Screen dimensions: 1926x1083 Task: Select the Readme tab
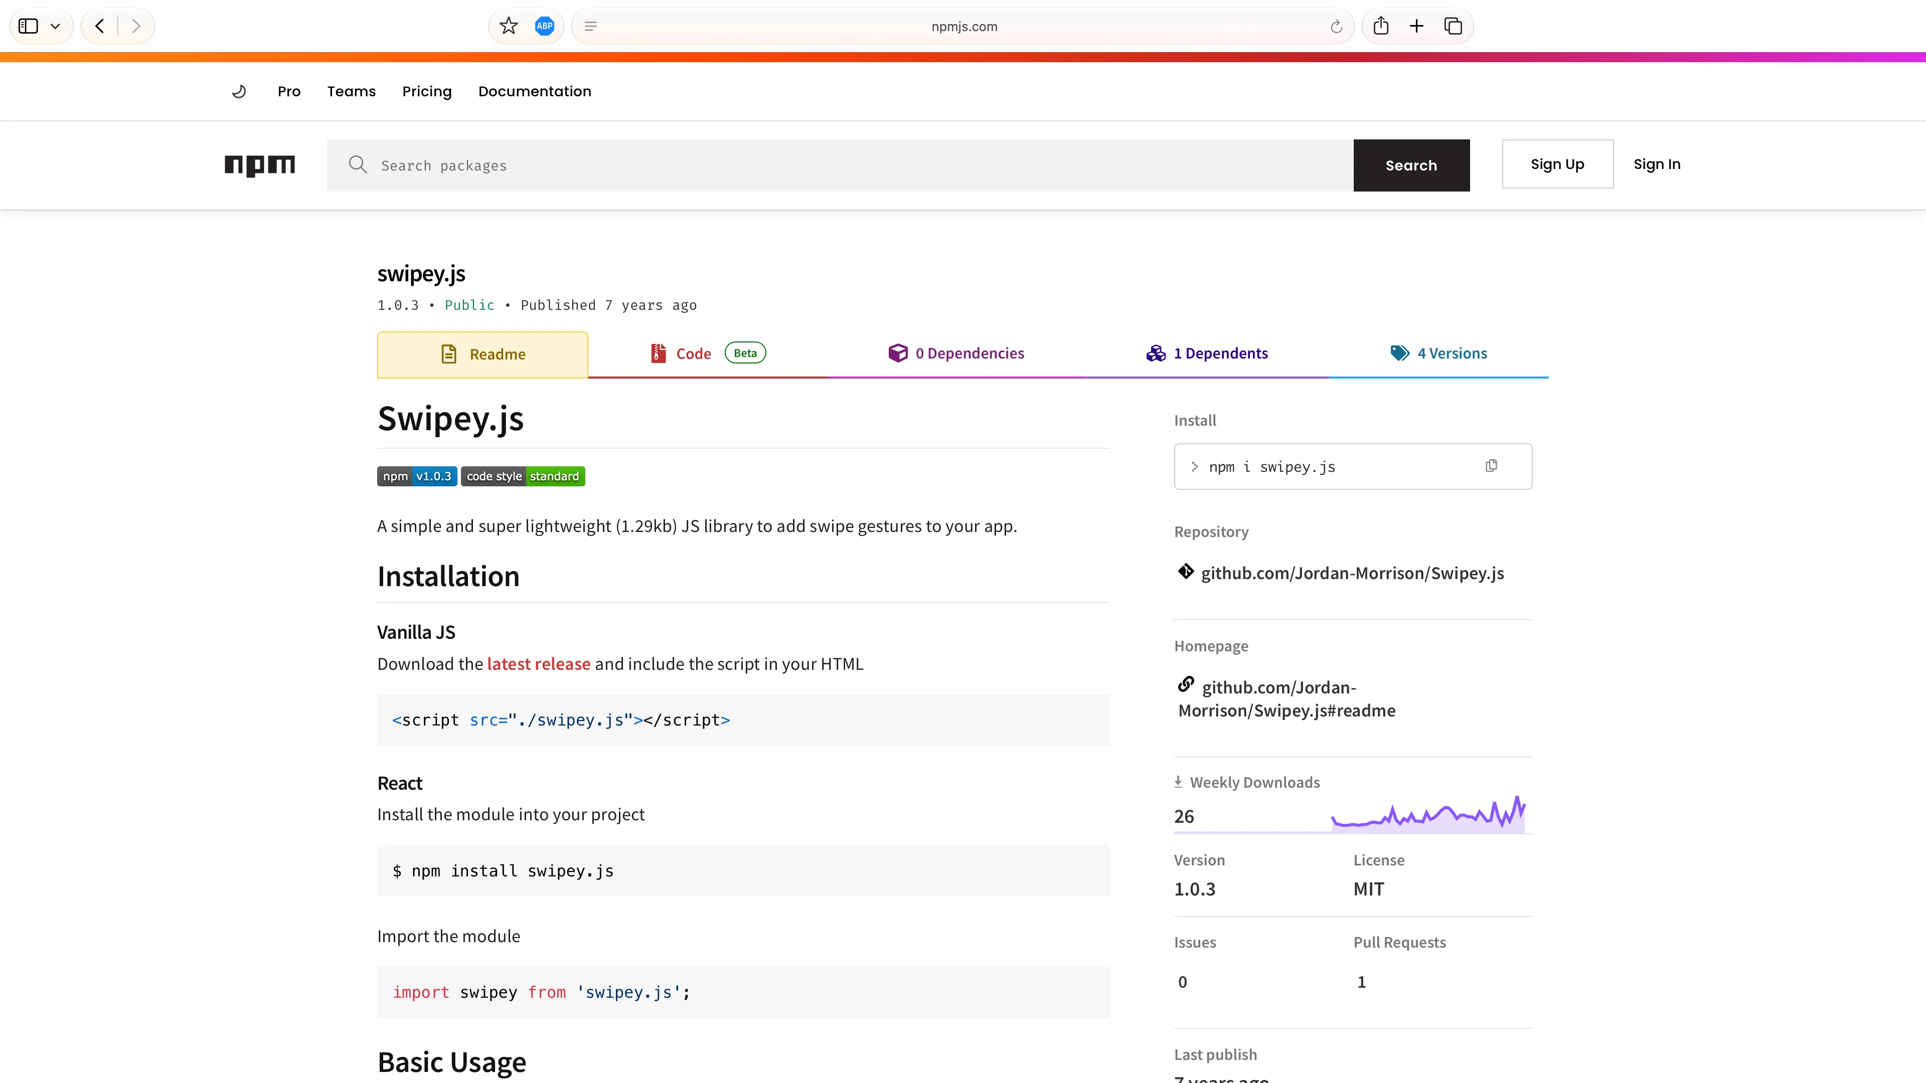[x=482, y=354]
